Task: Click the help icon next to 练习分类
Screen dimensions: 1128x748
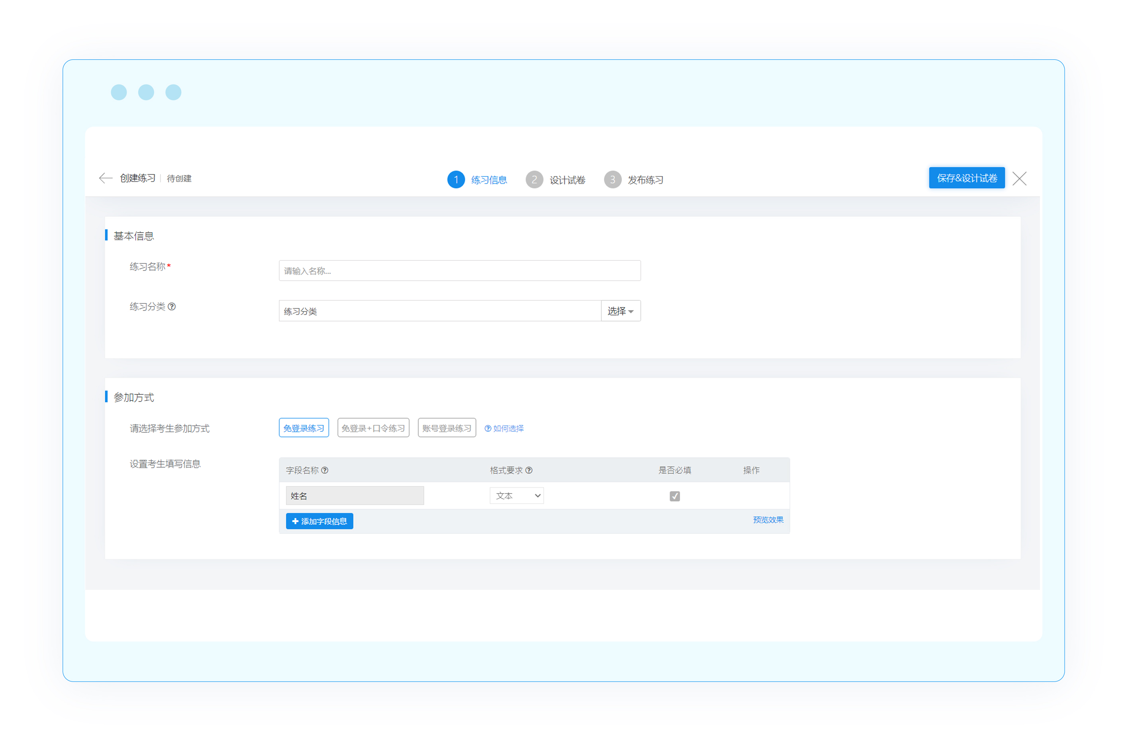Action: click(172, 307)
